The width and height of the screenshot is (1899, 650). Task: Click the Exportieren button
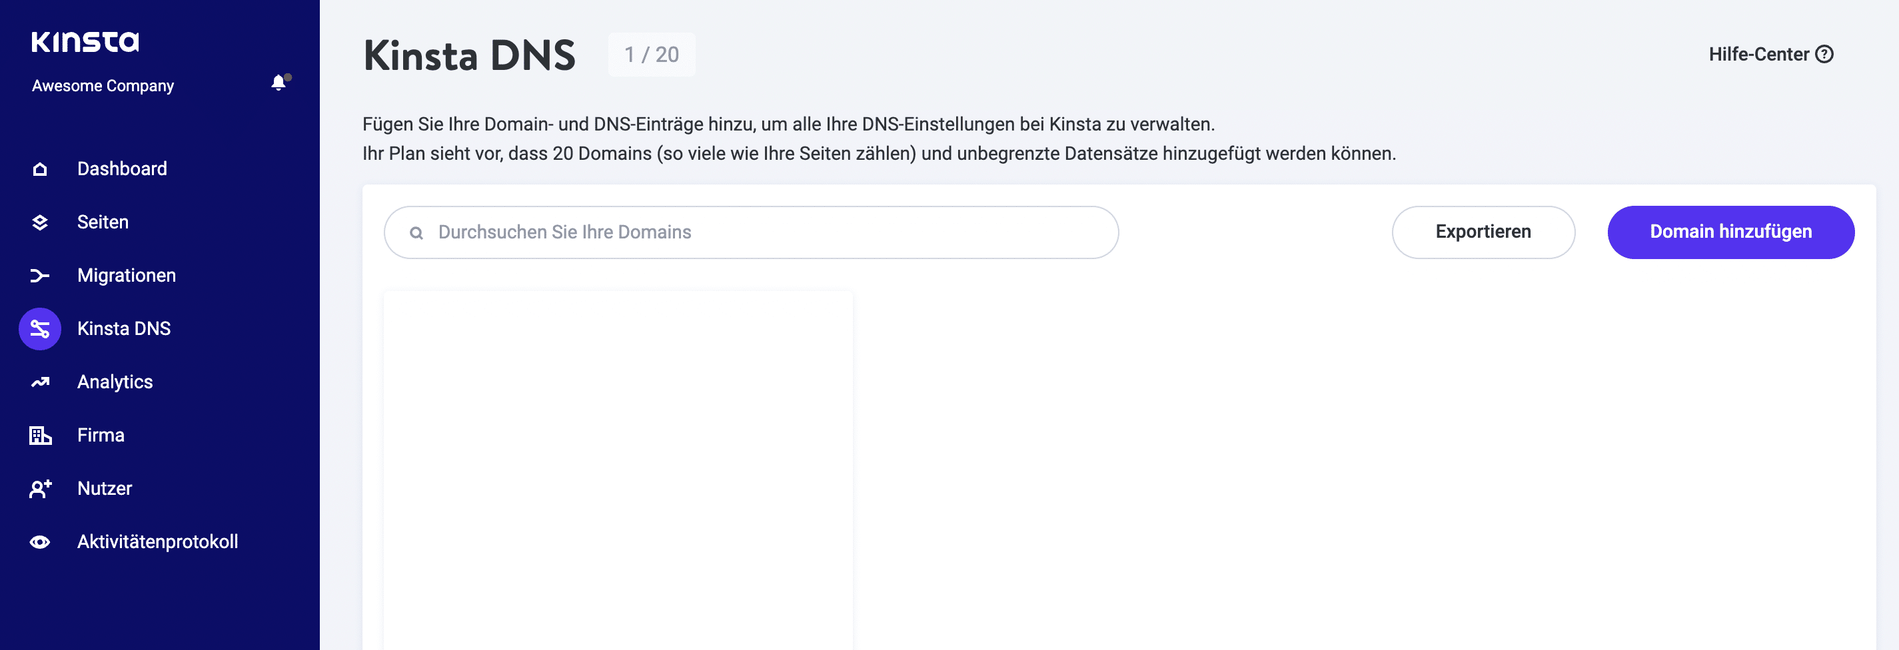(x=1483, y=231)
